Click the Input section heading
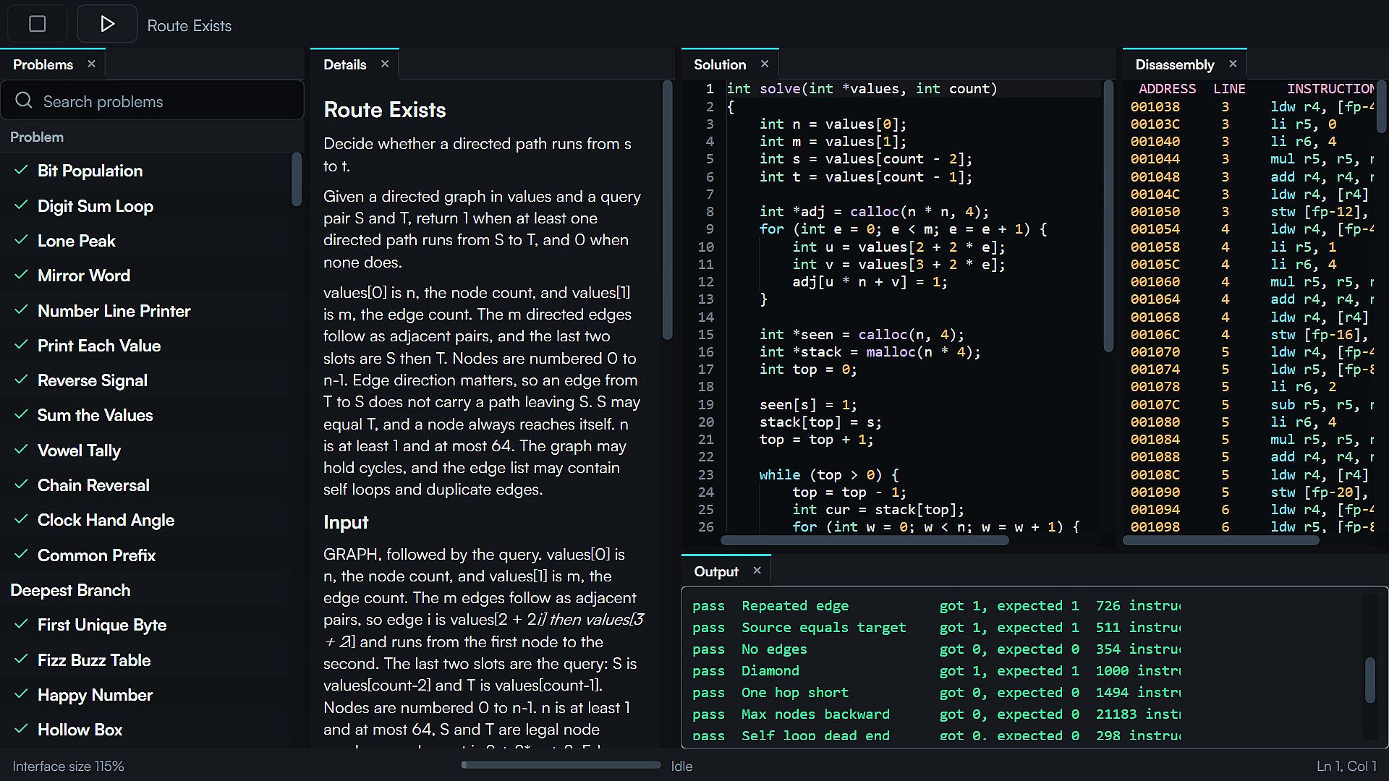The width and height of the screenshot is (1389, 781). pyautogui.click(x=346, y=522)
